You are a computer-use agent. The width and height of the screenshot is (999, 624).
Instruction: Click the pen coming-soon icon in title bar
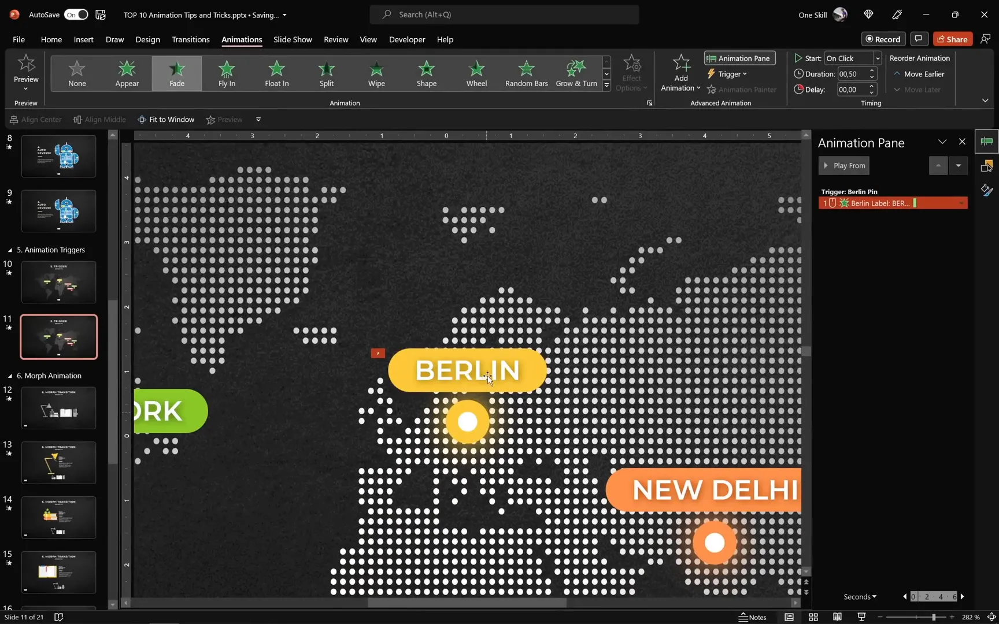point(897,15)
